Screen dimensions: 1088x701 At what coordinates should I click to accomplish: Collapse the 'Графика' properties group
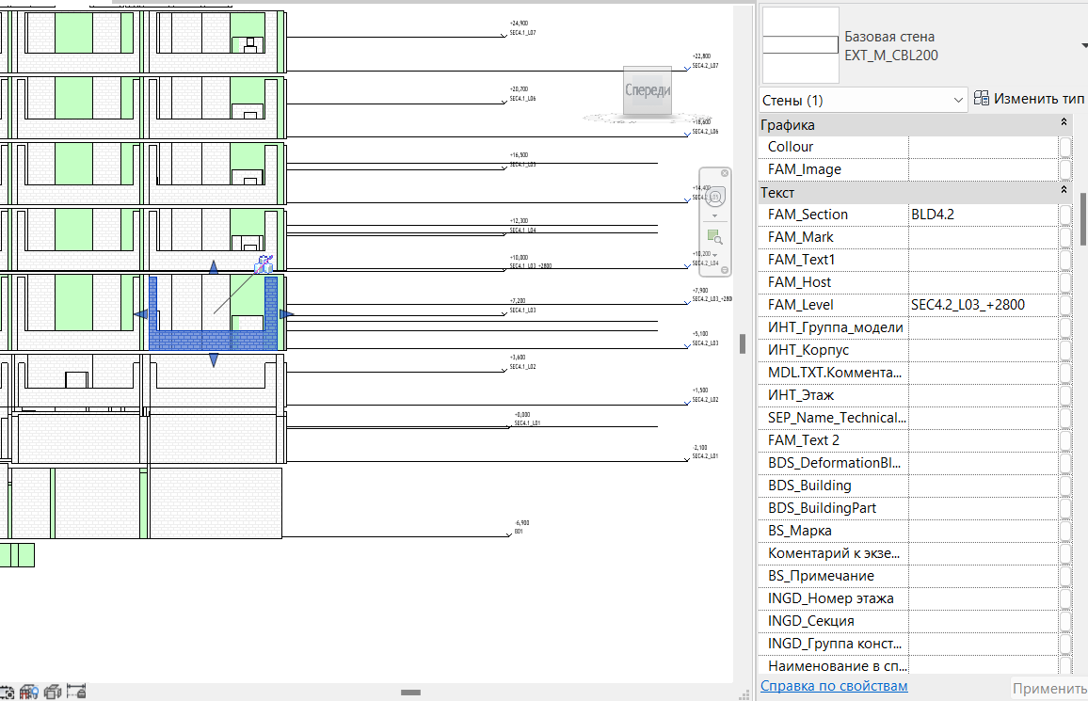click(1064, 122)
